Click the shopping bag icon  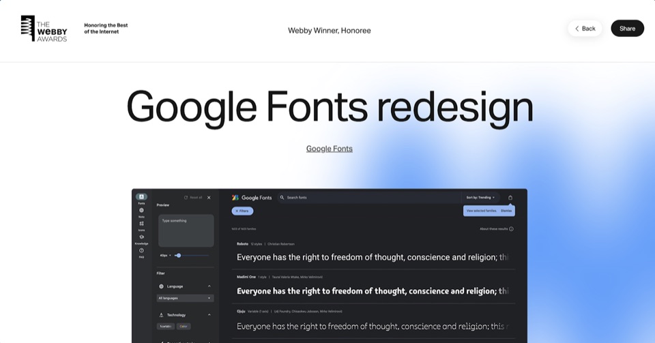510,197
